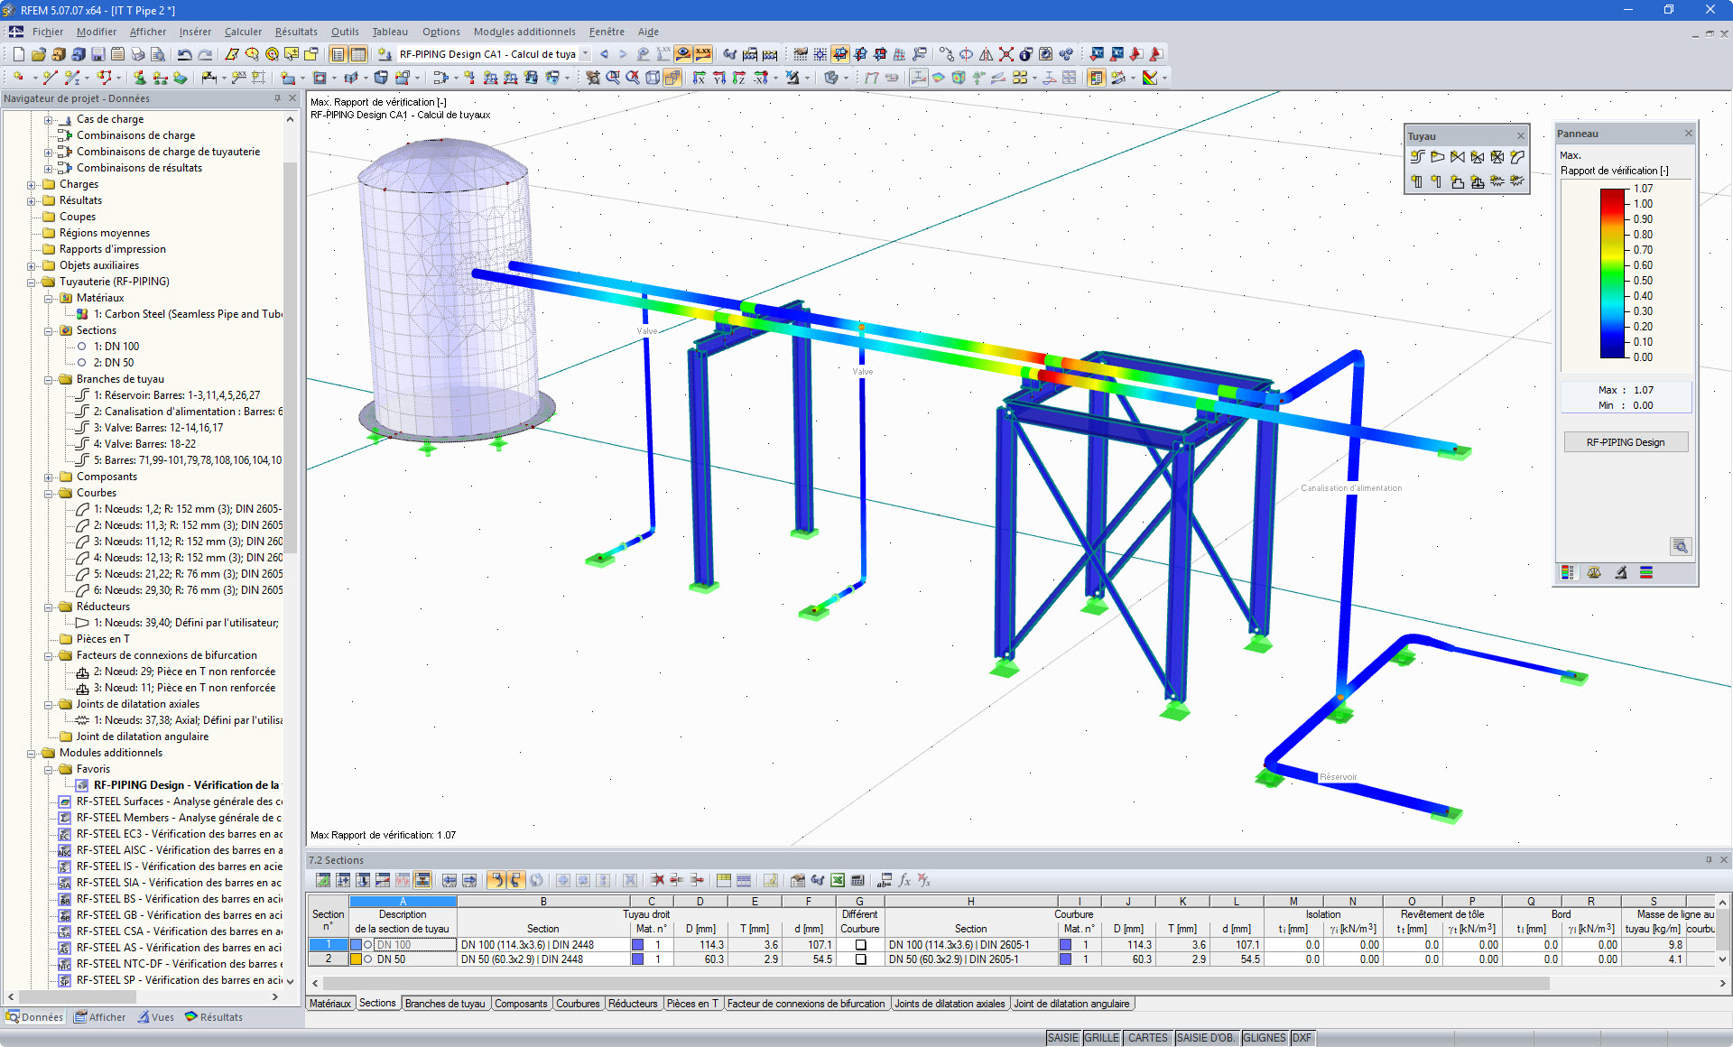
Task: Click the save diskette icon
Action: tap(98, 54)
